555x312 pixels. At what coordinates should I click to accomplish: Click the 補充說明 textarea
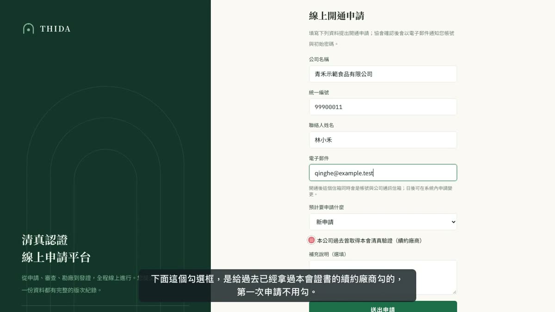click(383, 277)
